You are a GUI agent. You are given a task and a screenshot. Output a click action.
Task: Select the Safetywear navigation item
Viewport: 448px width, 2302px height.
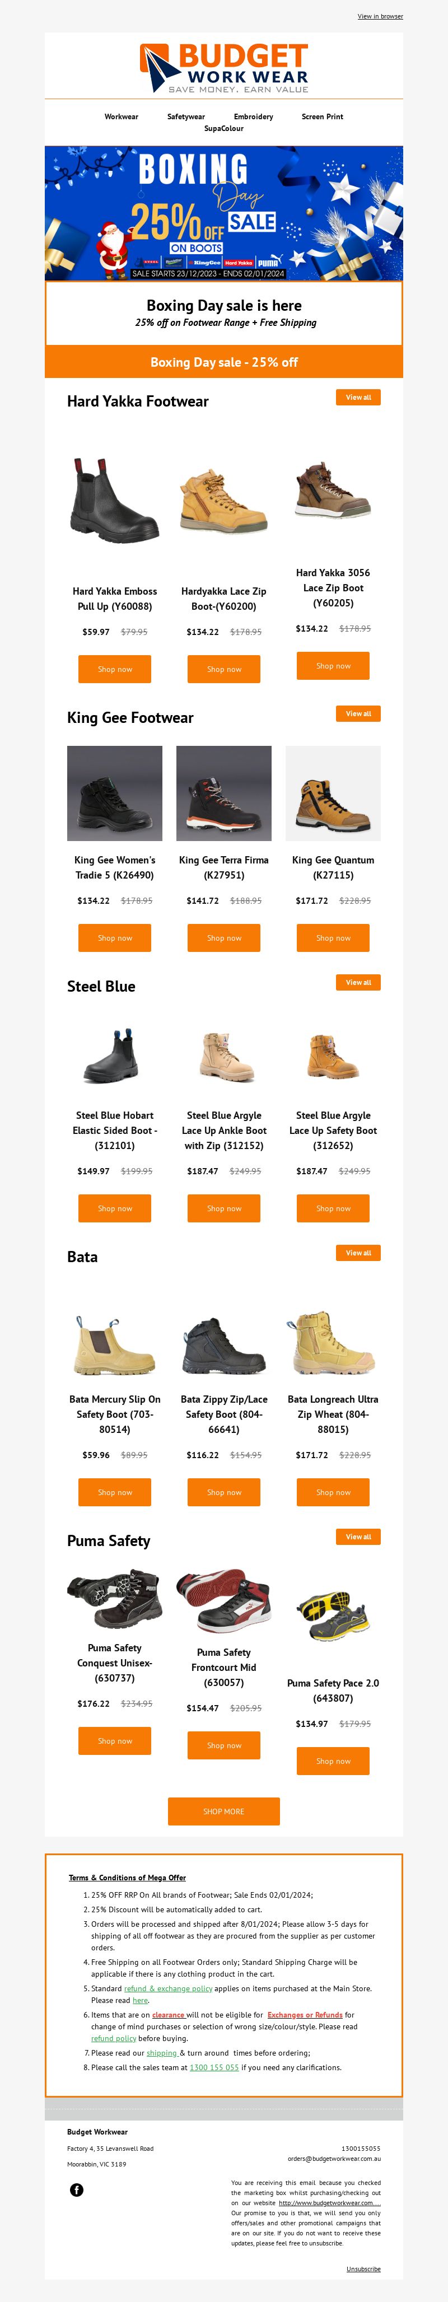click(186, 116)
